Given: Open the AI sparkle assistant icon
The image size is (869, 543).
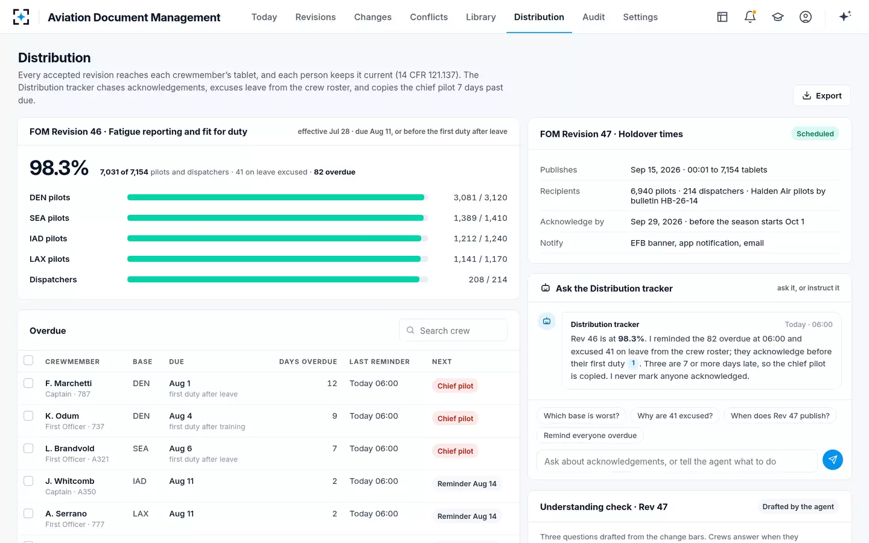Looking at the screenshot, I should point(845,16).
